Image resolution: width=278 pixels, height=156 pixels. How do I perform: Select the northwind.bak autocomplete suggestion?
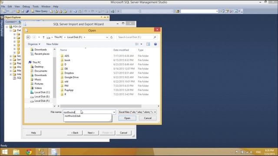point(73,116)
